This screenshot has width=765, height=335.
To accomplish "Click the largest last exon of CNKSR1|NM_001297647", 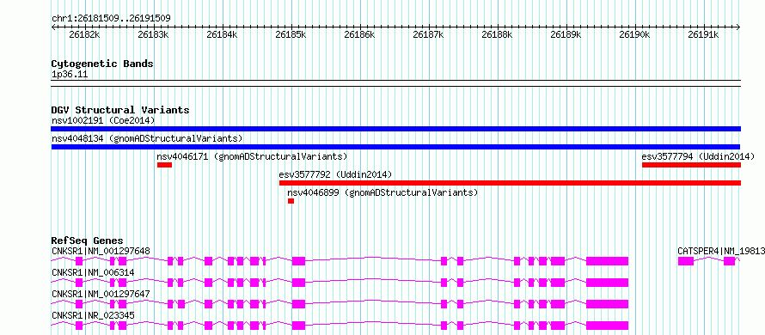I will click(607, 304).
